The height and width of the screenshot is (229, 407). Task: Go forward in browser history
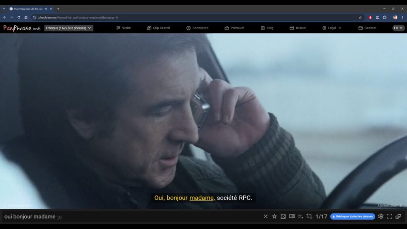12,17
